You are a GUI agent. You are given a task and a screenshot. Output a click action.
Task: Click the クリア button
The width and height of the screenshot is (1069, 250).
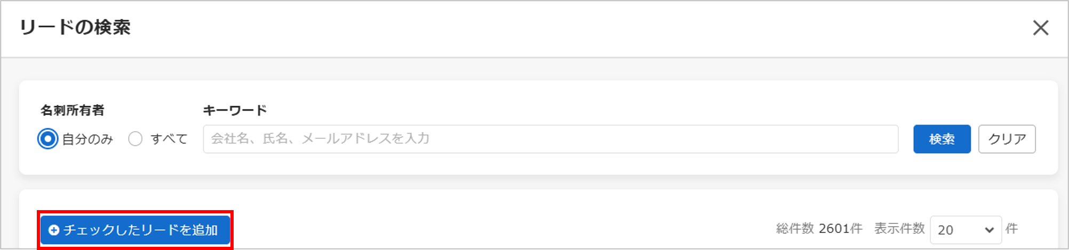pyautogui.click(x=1007, y=139)
